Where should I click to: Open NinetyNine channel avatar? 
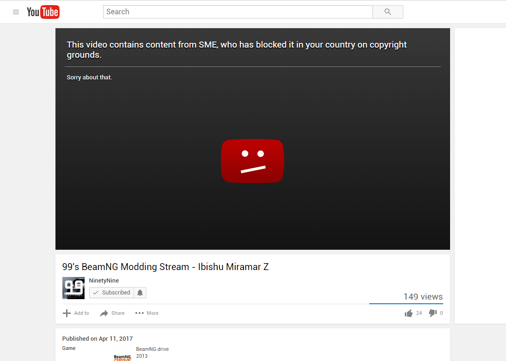(73, 288)
